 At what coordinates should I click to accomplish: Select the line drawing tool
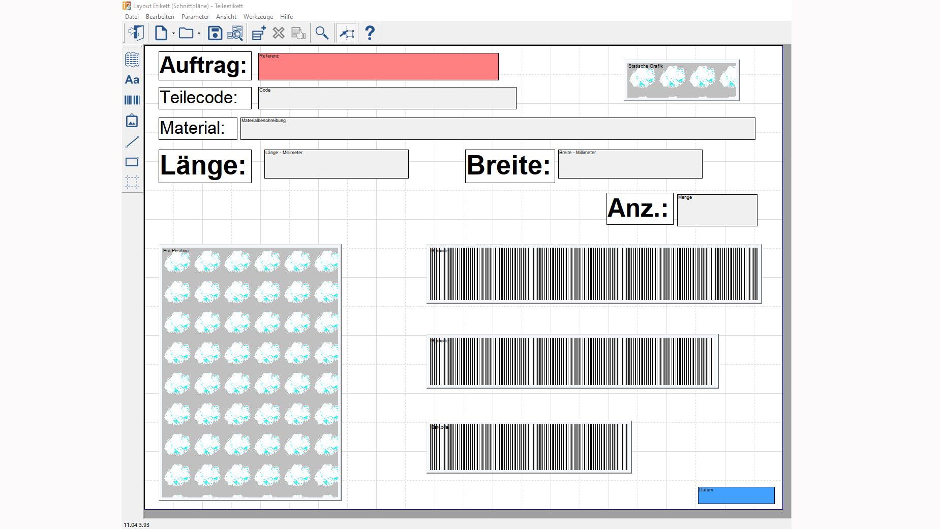coord(132,142)
